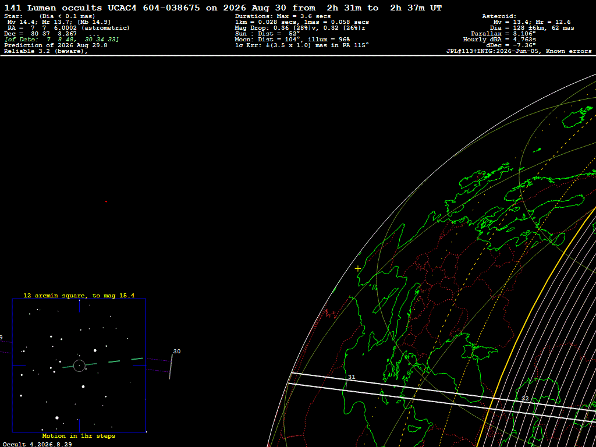Click the 'Motion in 1hr steps' caption
This screenshot has height=447, width=596.
pyautogui.click(x=79, y=435)
